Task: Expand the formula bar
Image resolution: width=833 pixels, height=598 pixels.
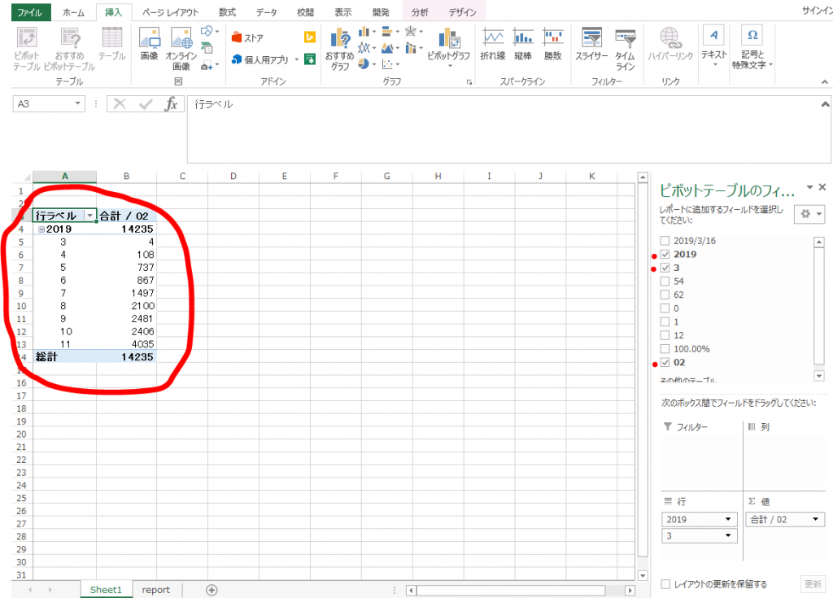Action: 825,104
